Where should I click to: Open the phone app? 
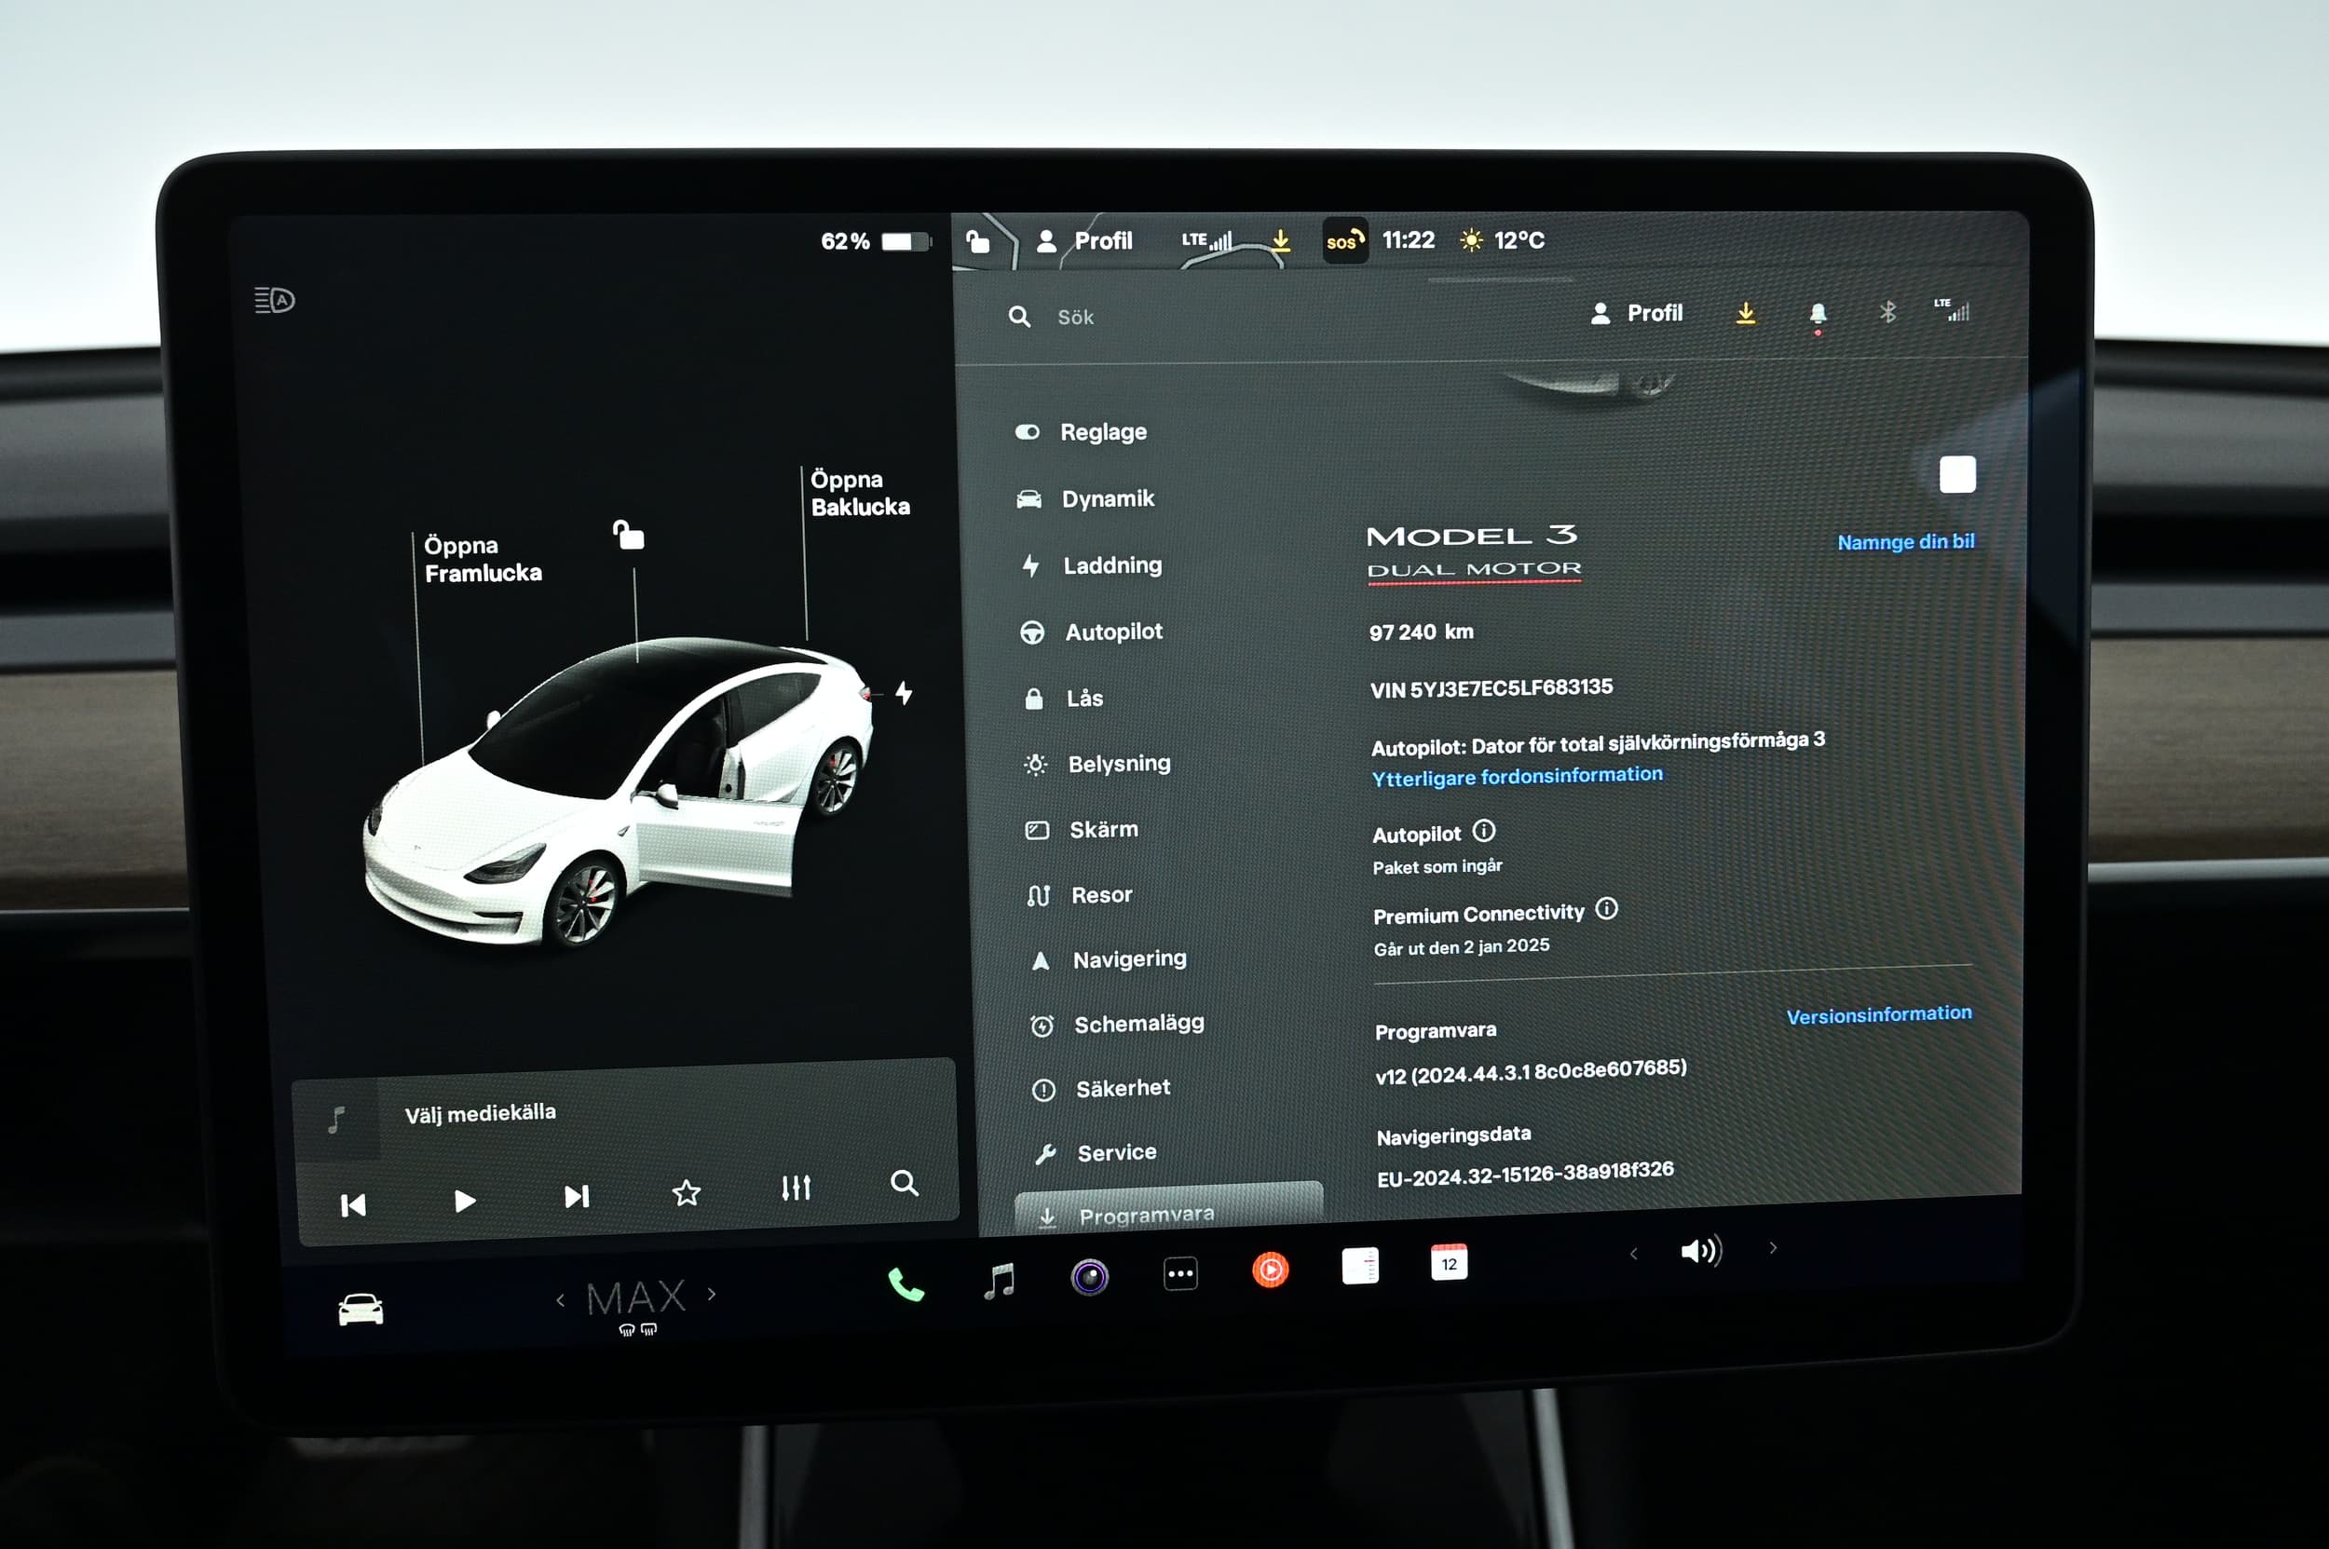[x=906, y=1284]
